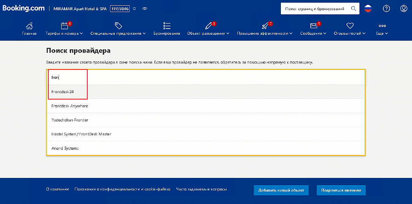
Task: Open the Сообщения envelope icon
Action: [313, 26]
